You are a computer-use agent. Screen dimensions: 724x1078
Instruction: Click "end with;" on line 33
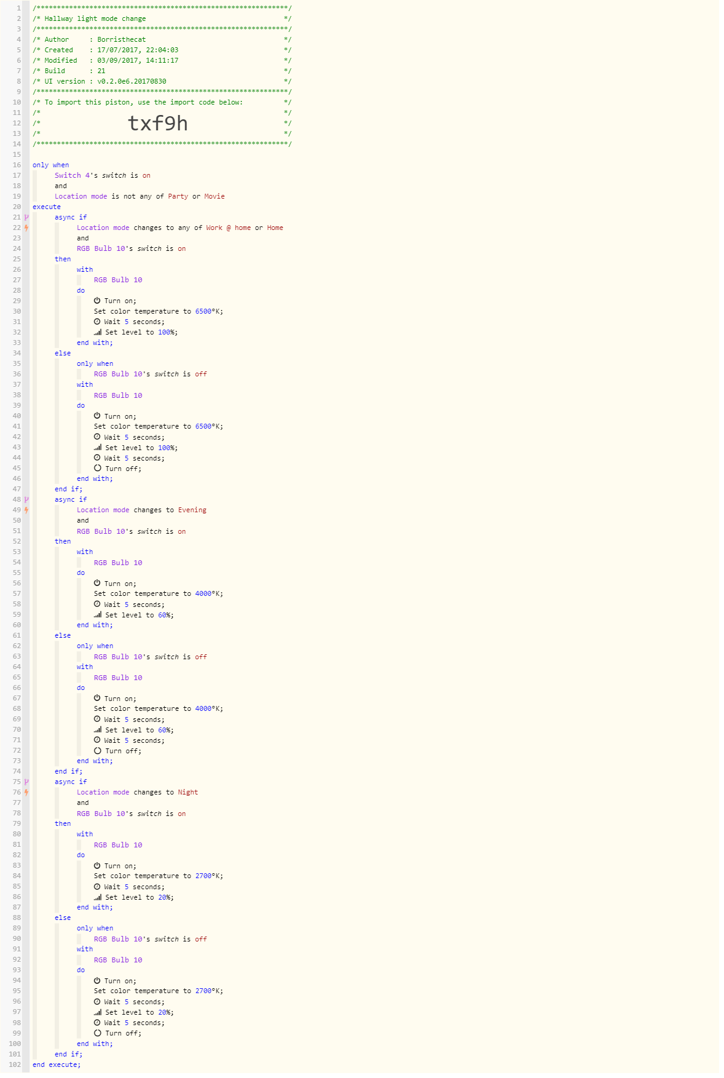coord(95,343)
